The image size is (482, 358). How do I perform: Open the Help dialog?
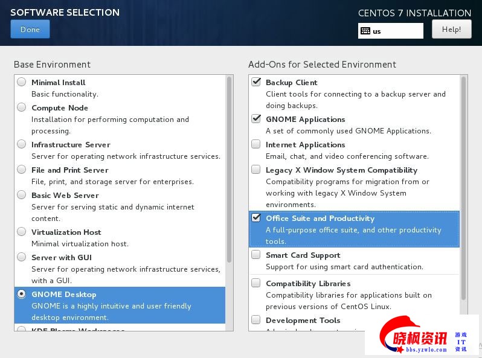tap(451, 29)
